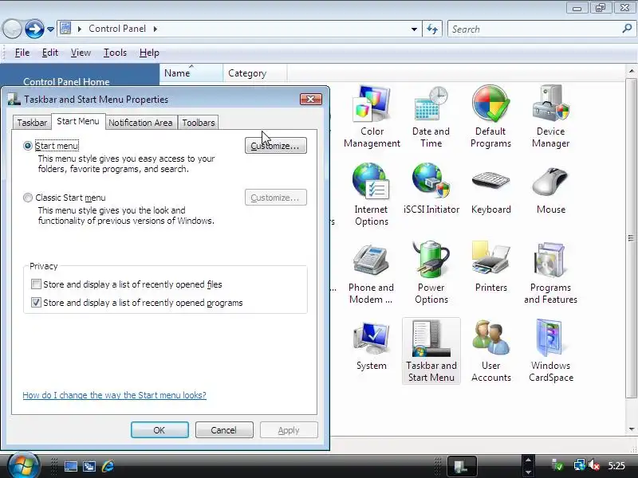The height and width of the screenshot is (478, 638).
Task: Open iSCSI Initiator
Action: point(431,189)
